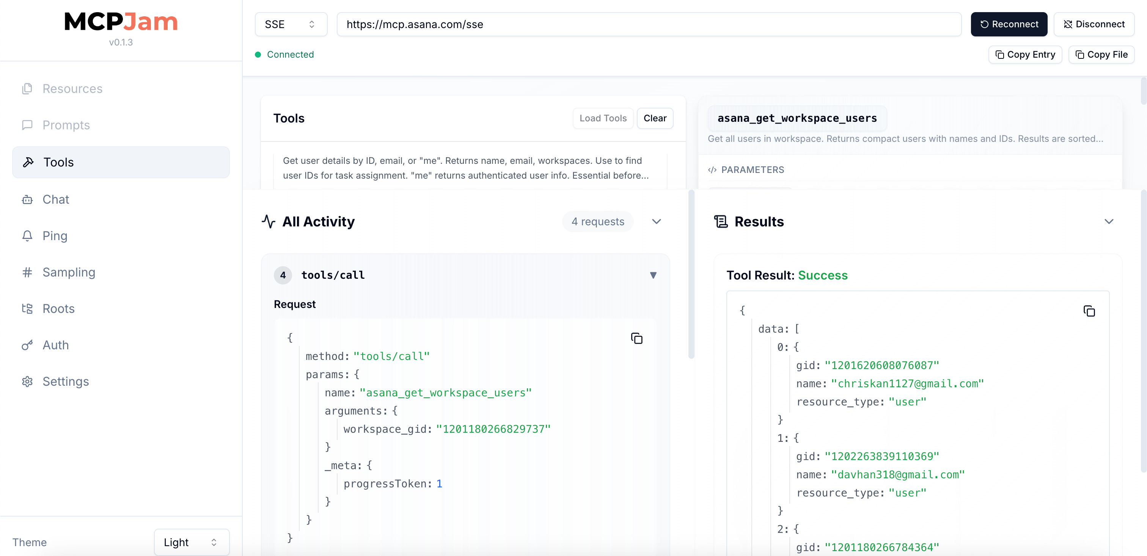Click the Ping bell icon
Viewport: 1147px width, 556px height.
point(27,236)
